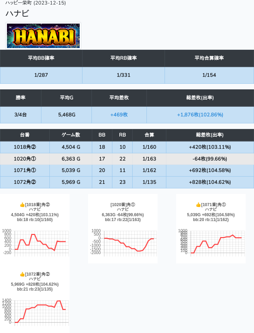Sort table by 合算 column header
The width and height of the screenshot is (254, 333).
(x=149, y=135)
